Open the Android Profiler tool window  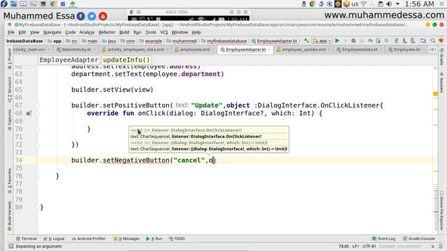89,238
